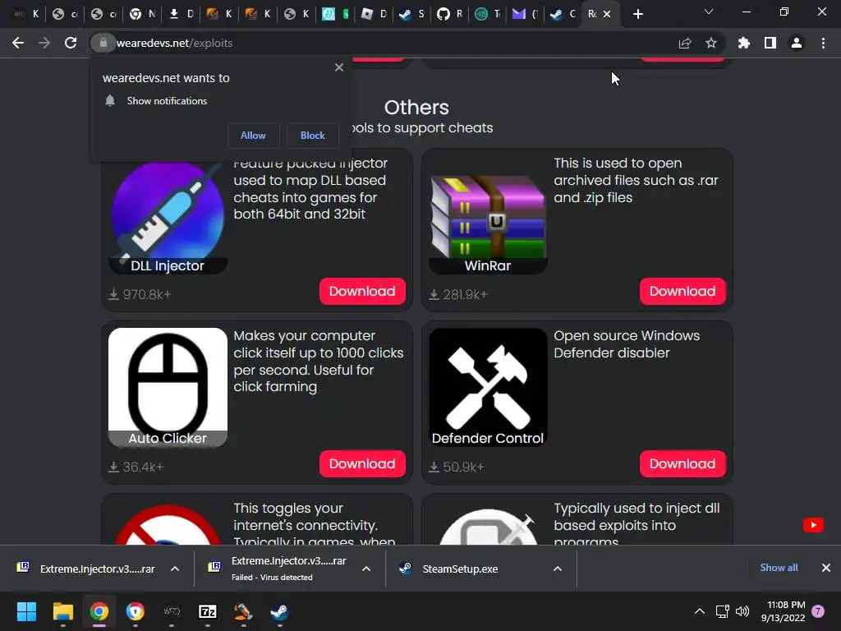Click the forward navigation arrow
This screenshot has width=841, height=631.
44,43
